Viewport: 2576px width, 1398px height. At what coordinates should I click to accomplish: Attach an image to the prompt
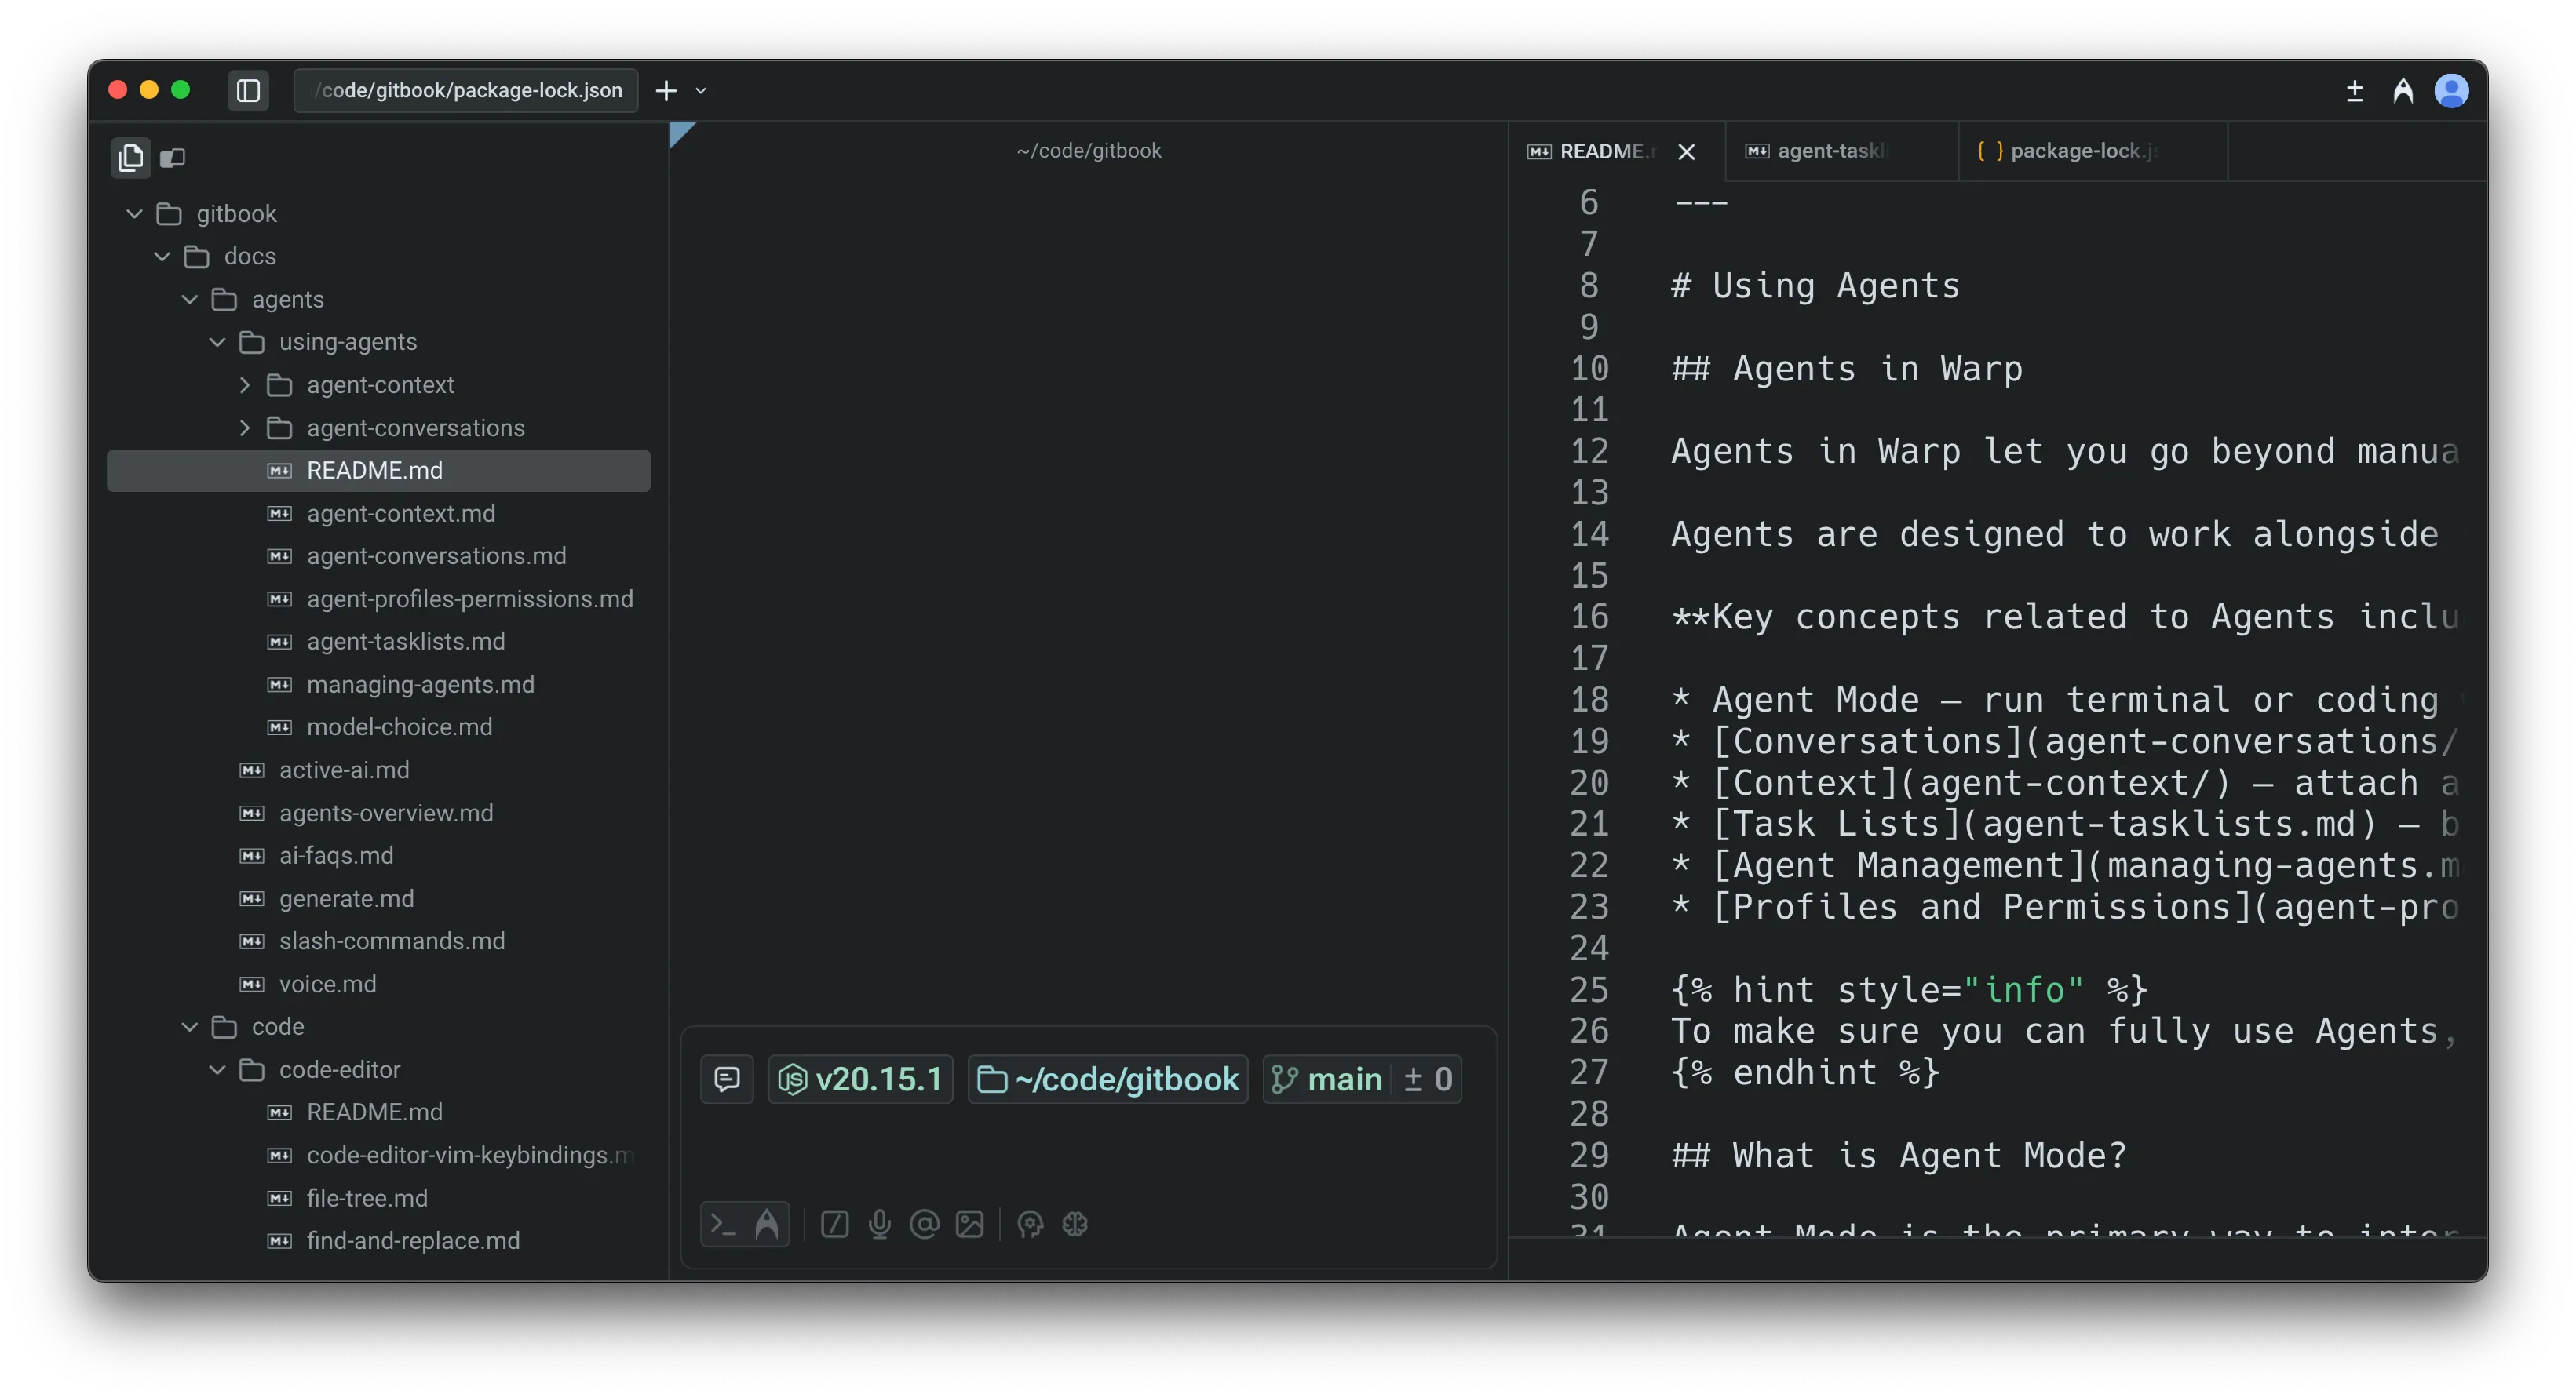[x=970, y=1224]
